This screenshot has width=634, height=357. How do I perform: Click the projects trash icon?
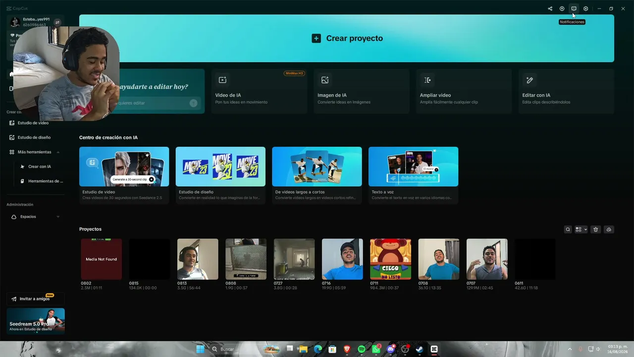596,230
